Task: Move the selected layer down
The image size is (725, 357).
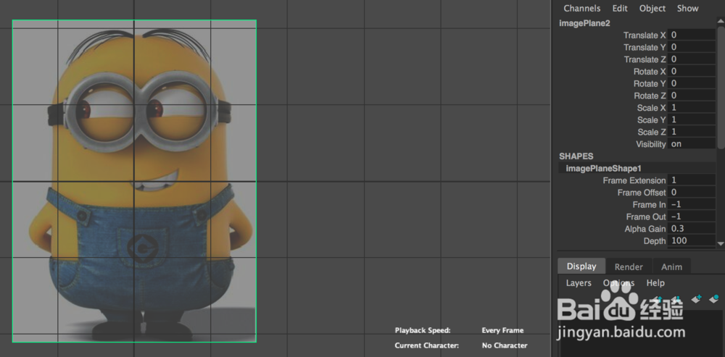Action: click(x=676, y=299)
